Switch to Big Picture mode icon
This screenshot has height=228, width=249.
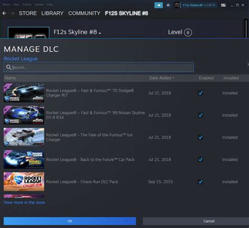pyautogui.click(x=223, y=5)
